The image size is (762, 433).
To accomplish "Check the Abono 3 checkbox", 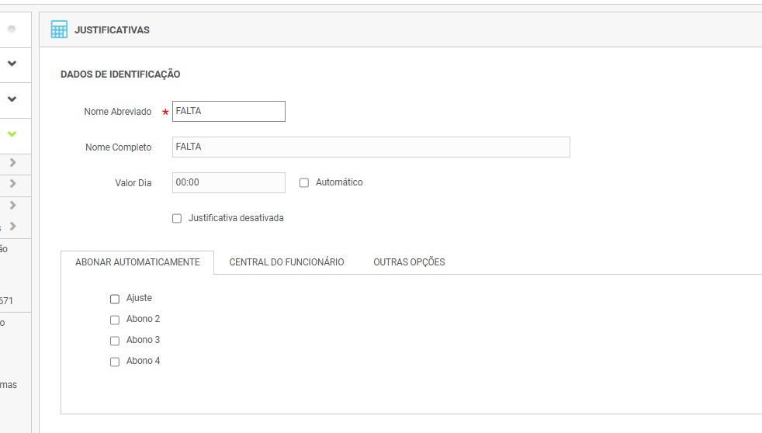I will pos(115,341).
